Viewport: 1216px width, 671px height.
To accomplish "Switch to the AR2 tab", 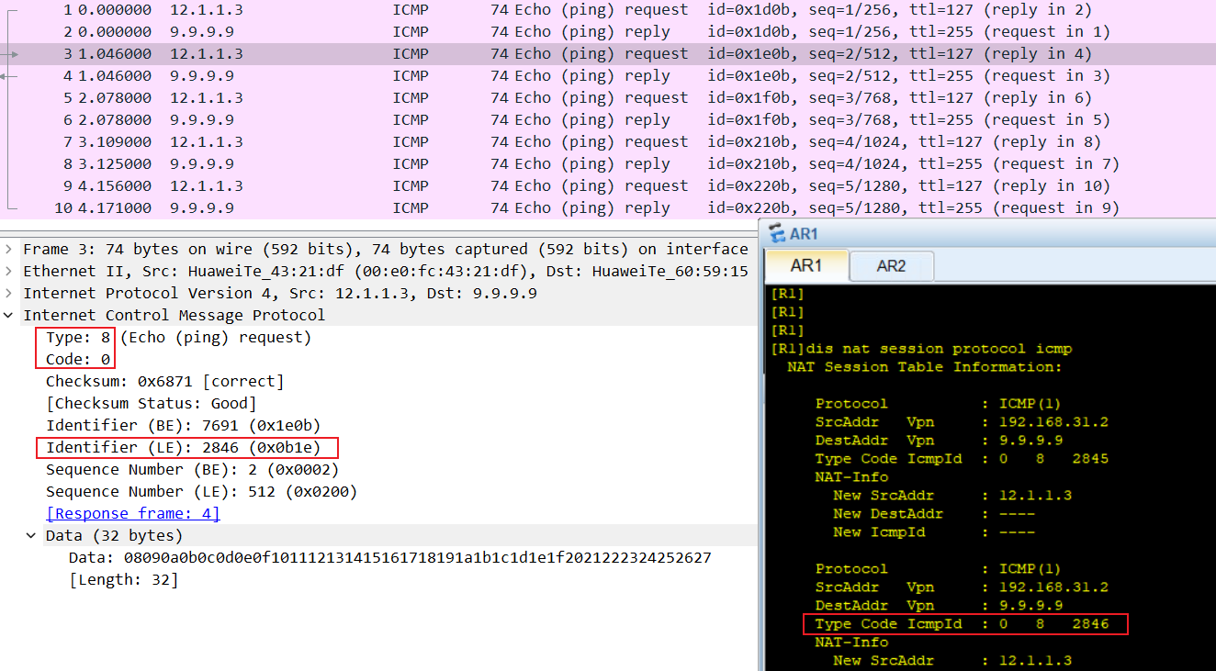I will coord(891,265).
